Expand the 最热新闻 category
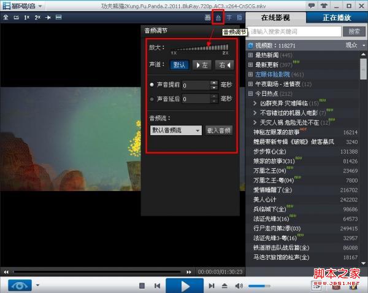Screen dimensions: 368x293 pos(250,55)
